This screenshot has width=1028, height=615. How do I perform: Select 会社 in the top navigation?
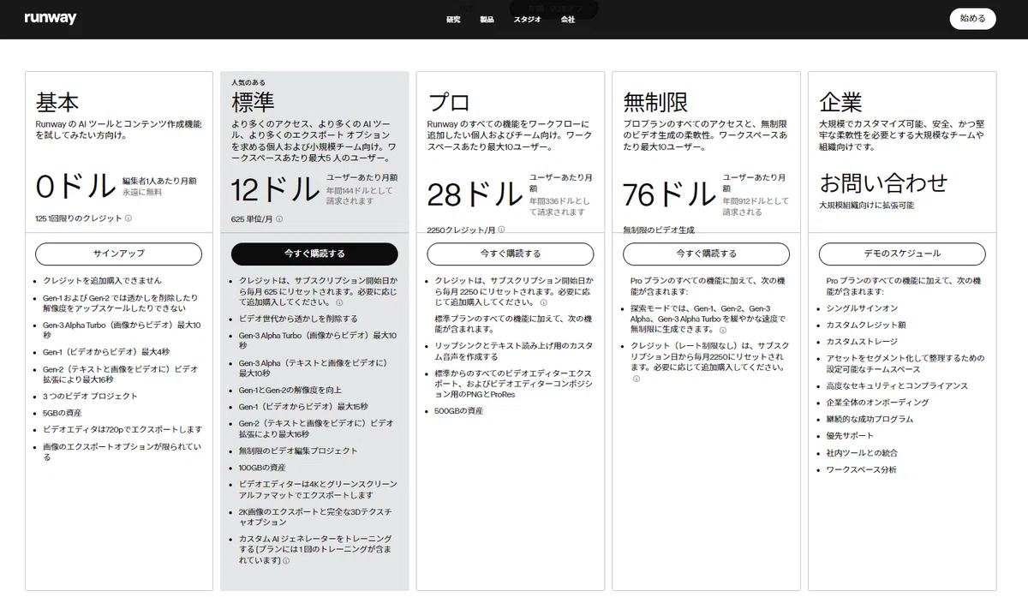tap(568, 19)
